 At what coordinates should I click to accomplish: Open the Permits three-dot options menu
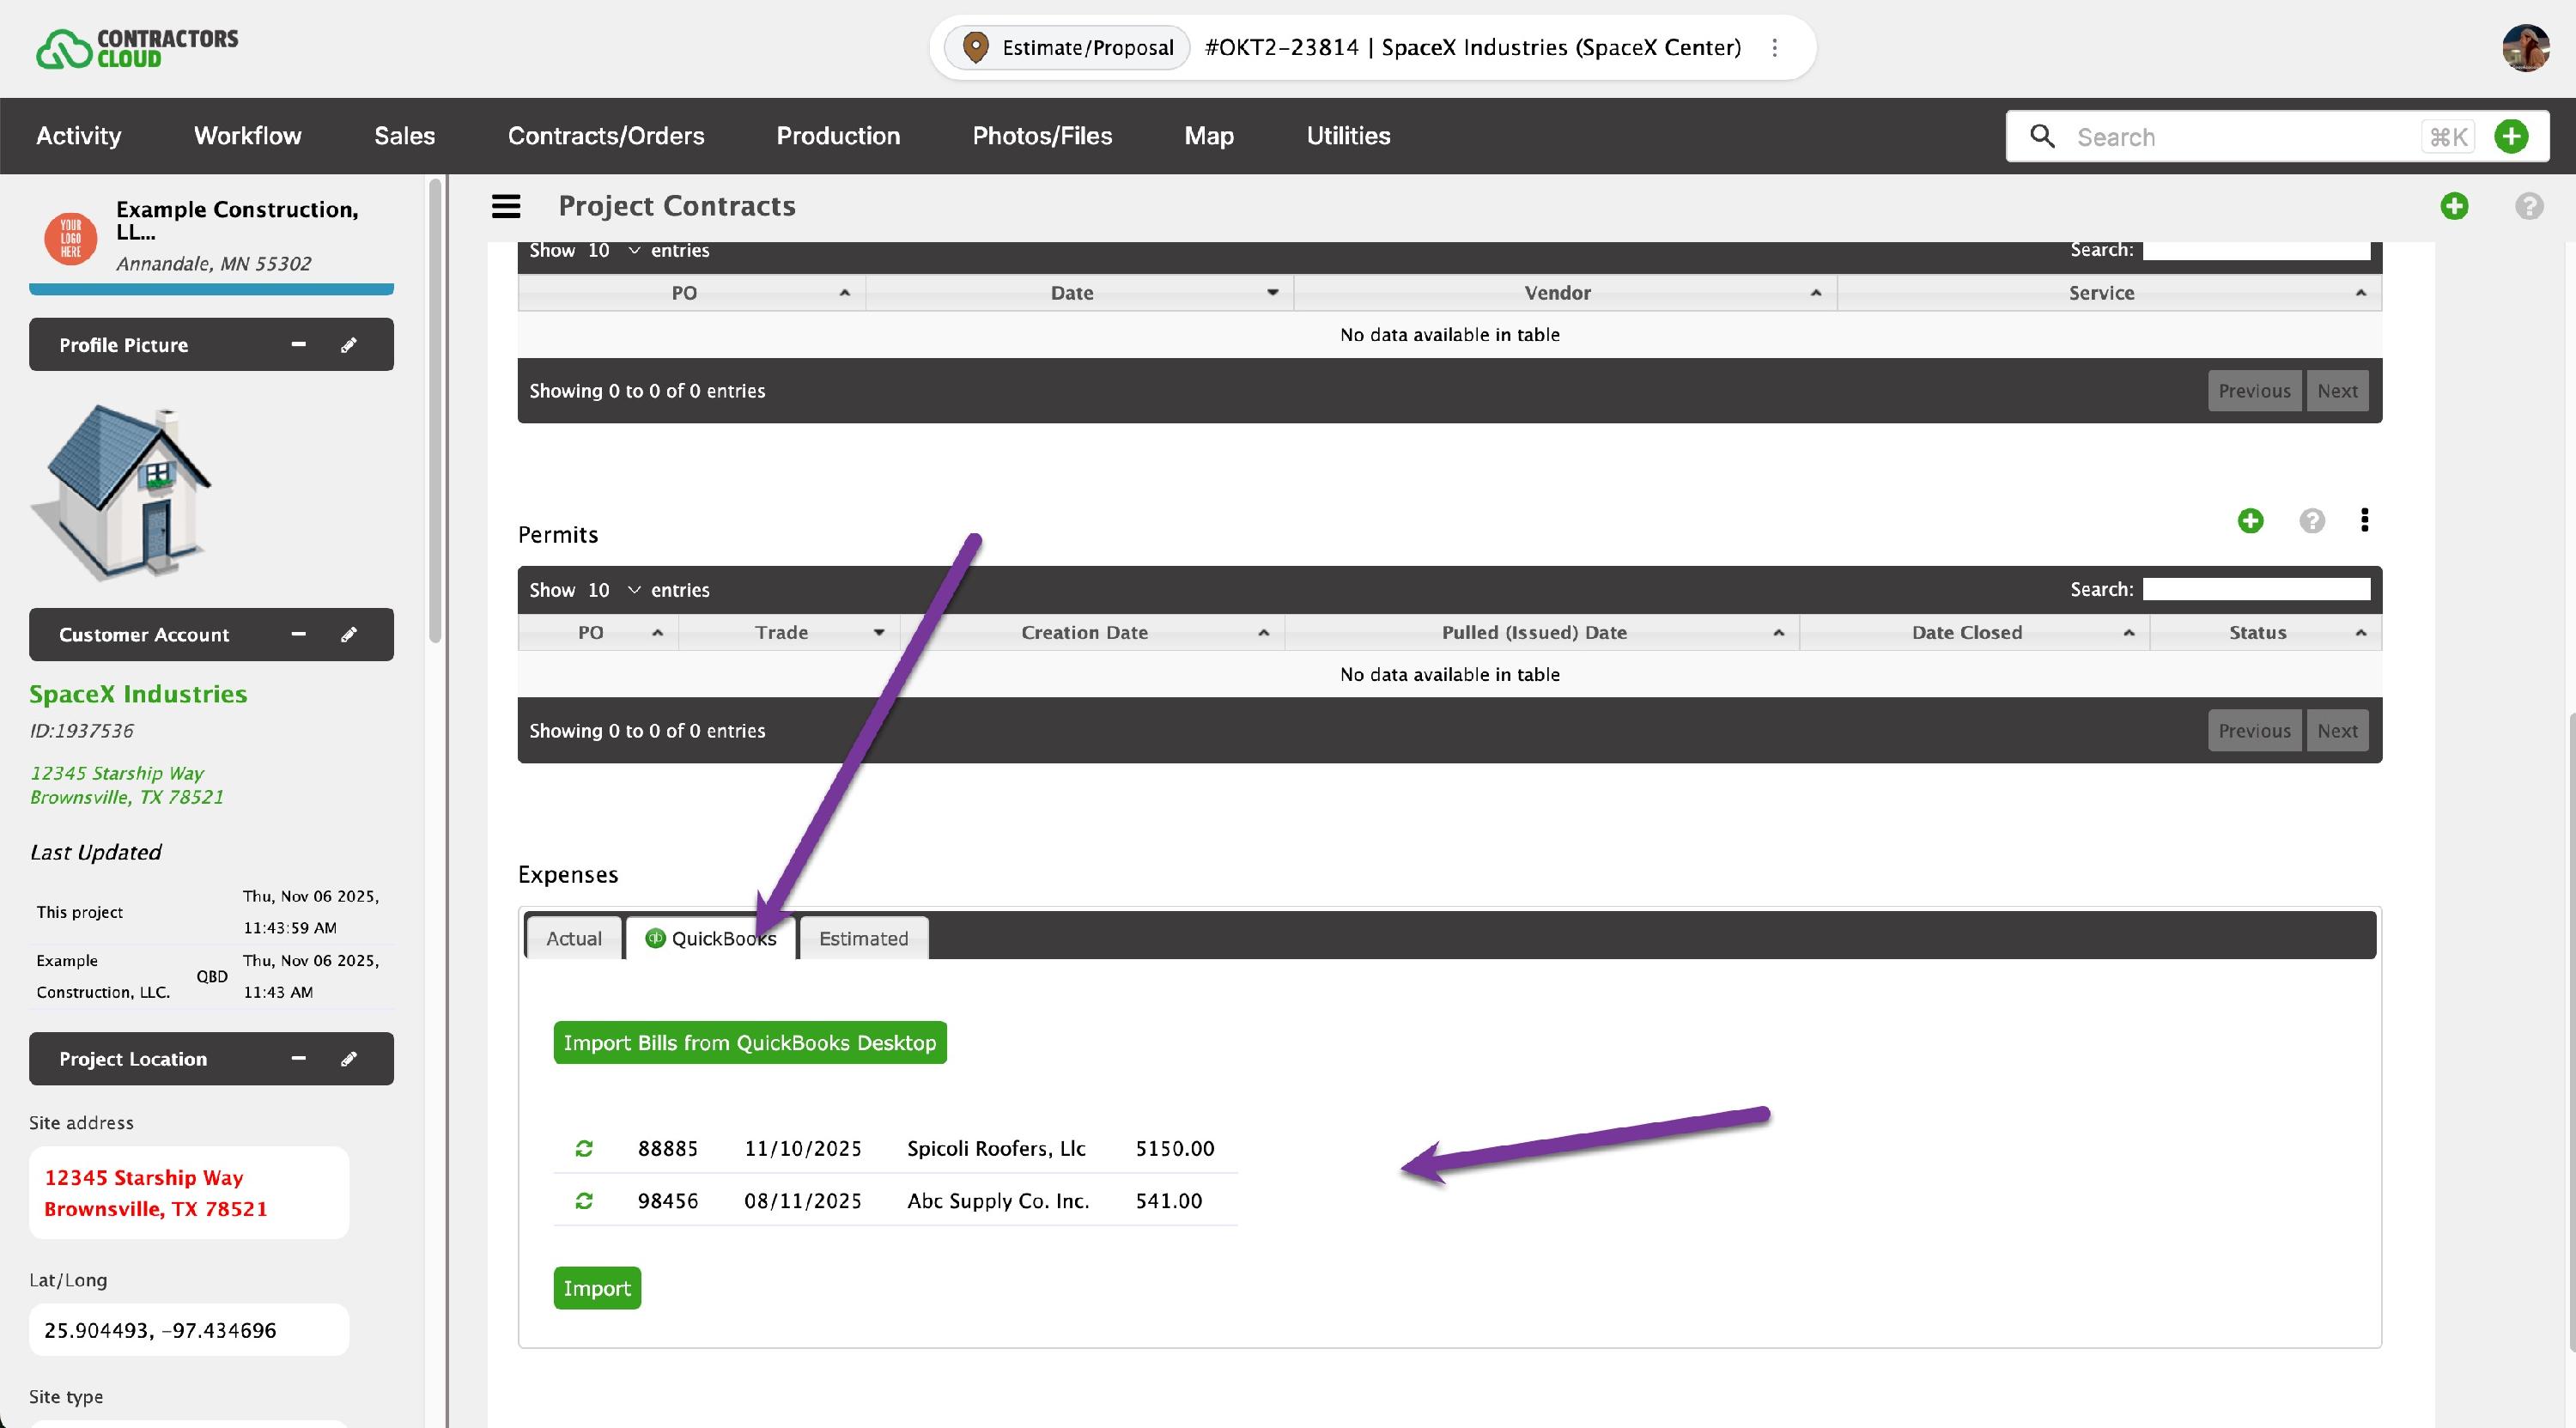2364,520
